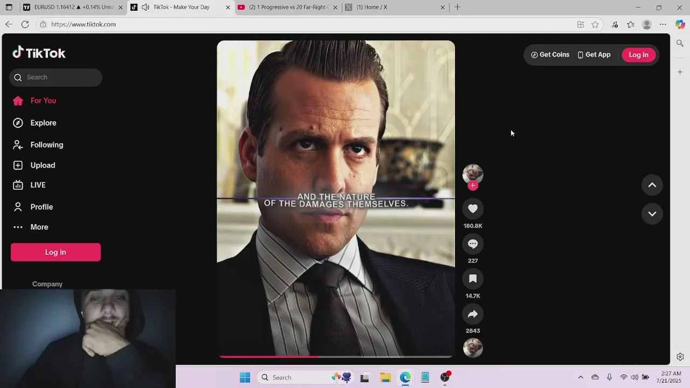The height and width of the screenshot is (388, 690).
Task: Bookmark the video with the favorites icon
Action: tap(473, 279)
